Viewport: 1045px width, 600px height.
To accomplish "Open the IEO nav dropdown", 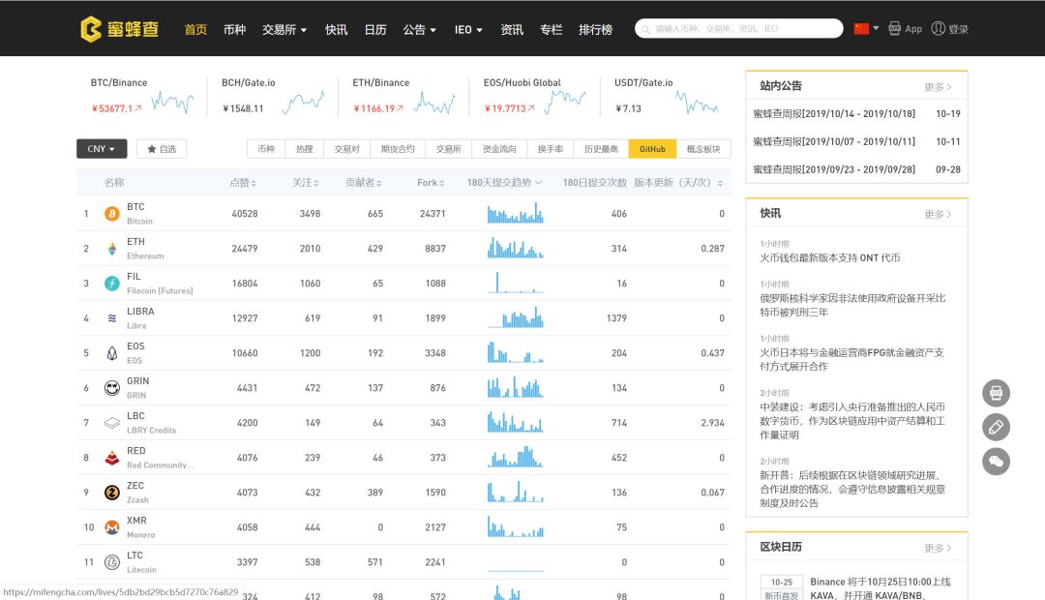I will pos(468,29).
